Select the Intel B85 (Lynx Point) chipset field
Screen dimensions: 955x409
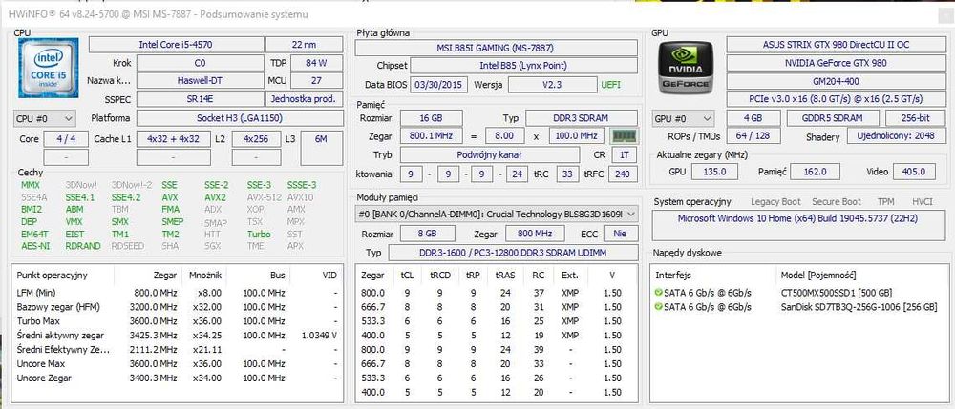click(x=523, y=66)
